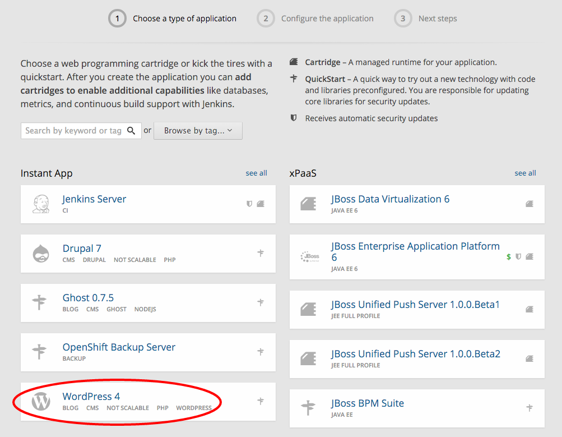Screen dimensions: 562x437
Task: Click security shield icon on Jenkins Server row
Action: coord(249,204)
